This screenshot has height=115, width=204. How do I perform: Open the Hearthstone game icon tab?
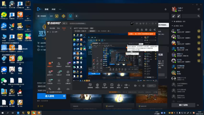pyautogui.click(x=63, y=16)
